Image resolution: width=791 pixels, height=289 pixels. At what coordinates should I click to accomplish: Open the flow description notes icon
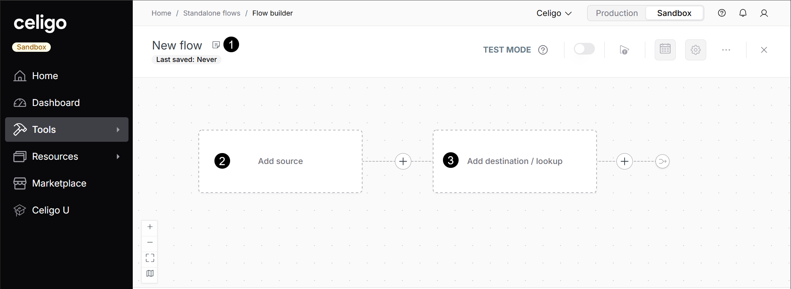[x=216, y=45]
